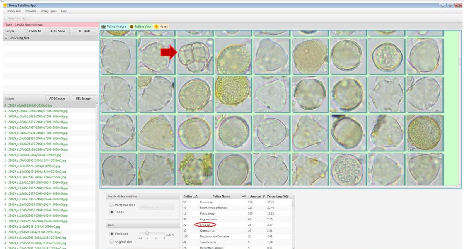Uncheck the 23029.jpg_files slide checkbox
Image resolution: width=464 pixels, height=249 pixels.
[7, 38]
